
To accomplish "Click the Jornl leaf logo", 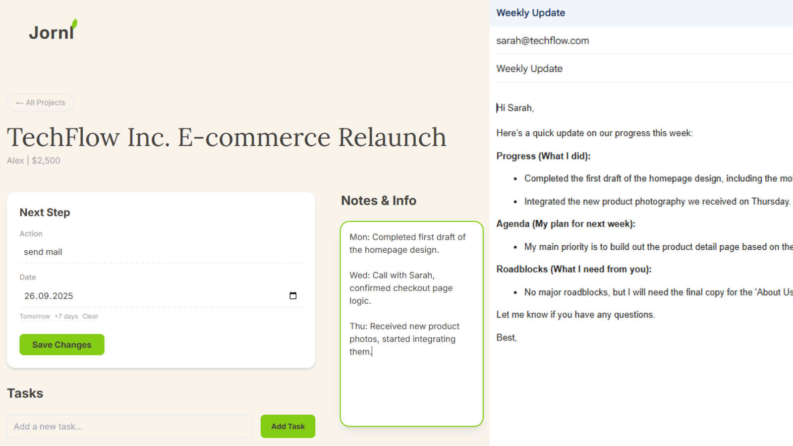I will point(53,31).
